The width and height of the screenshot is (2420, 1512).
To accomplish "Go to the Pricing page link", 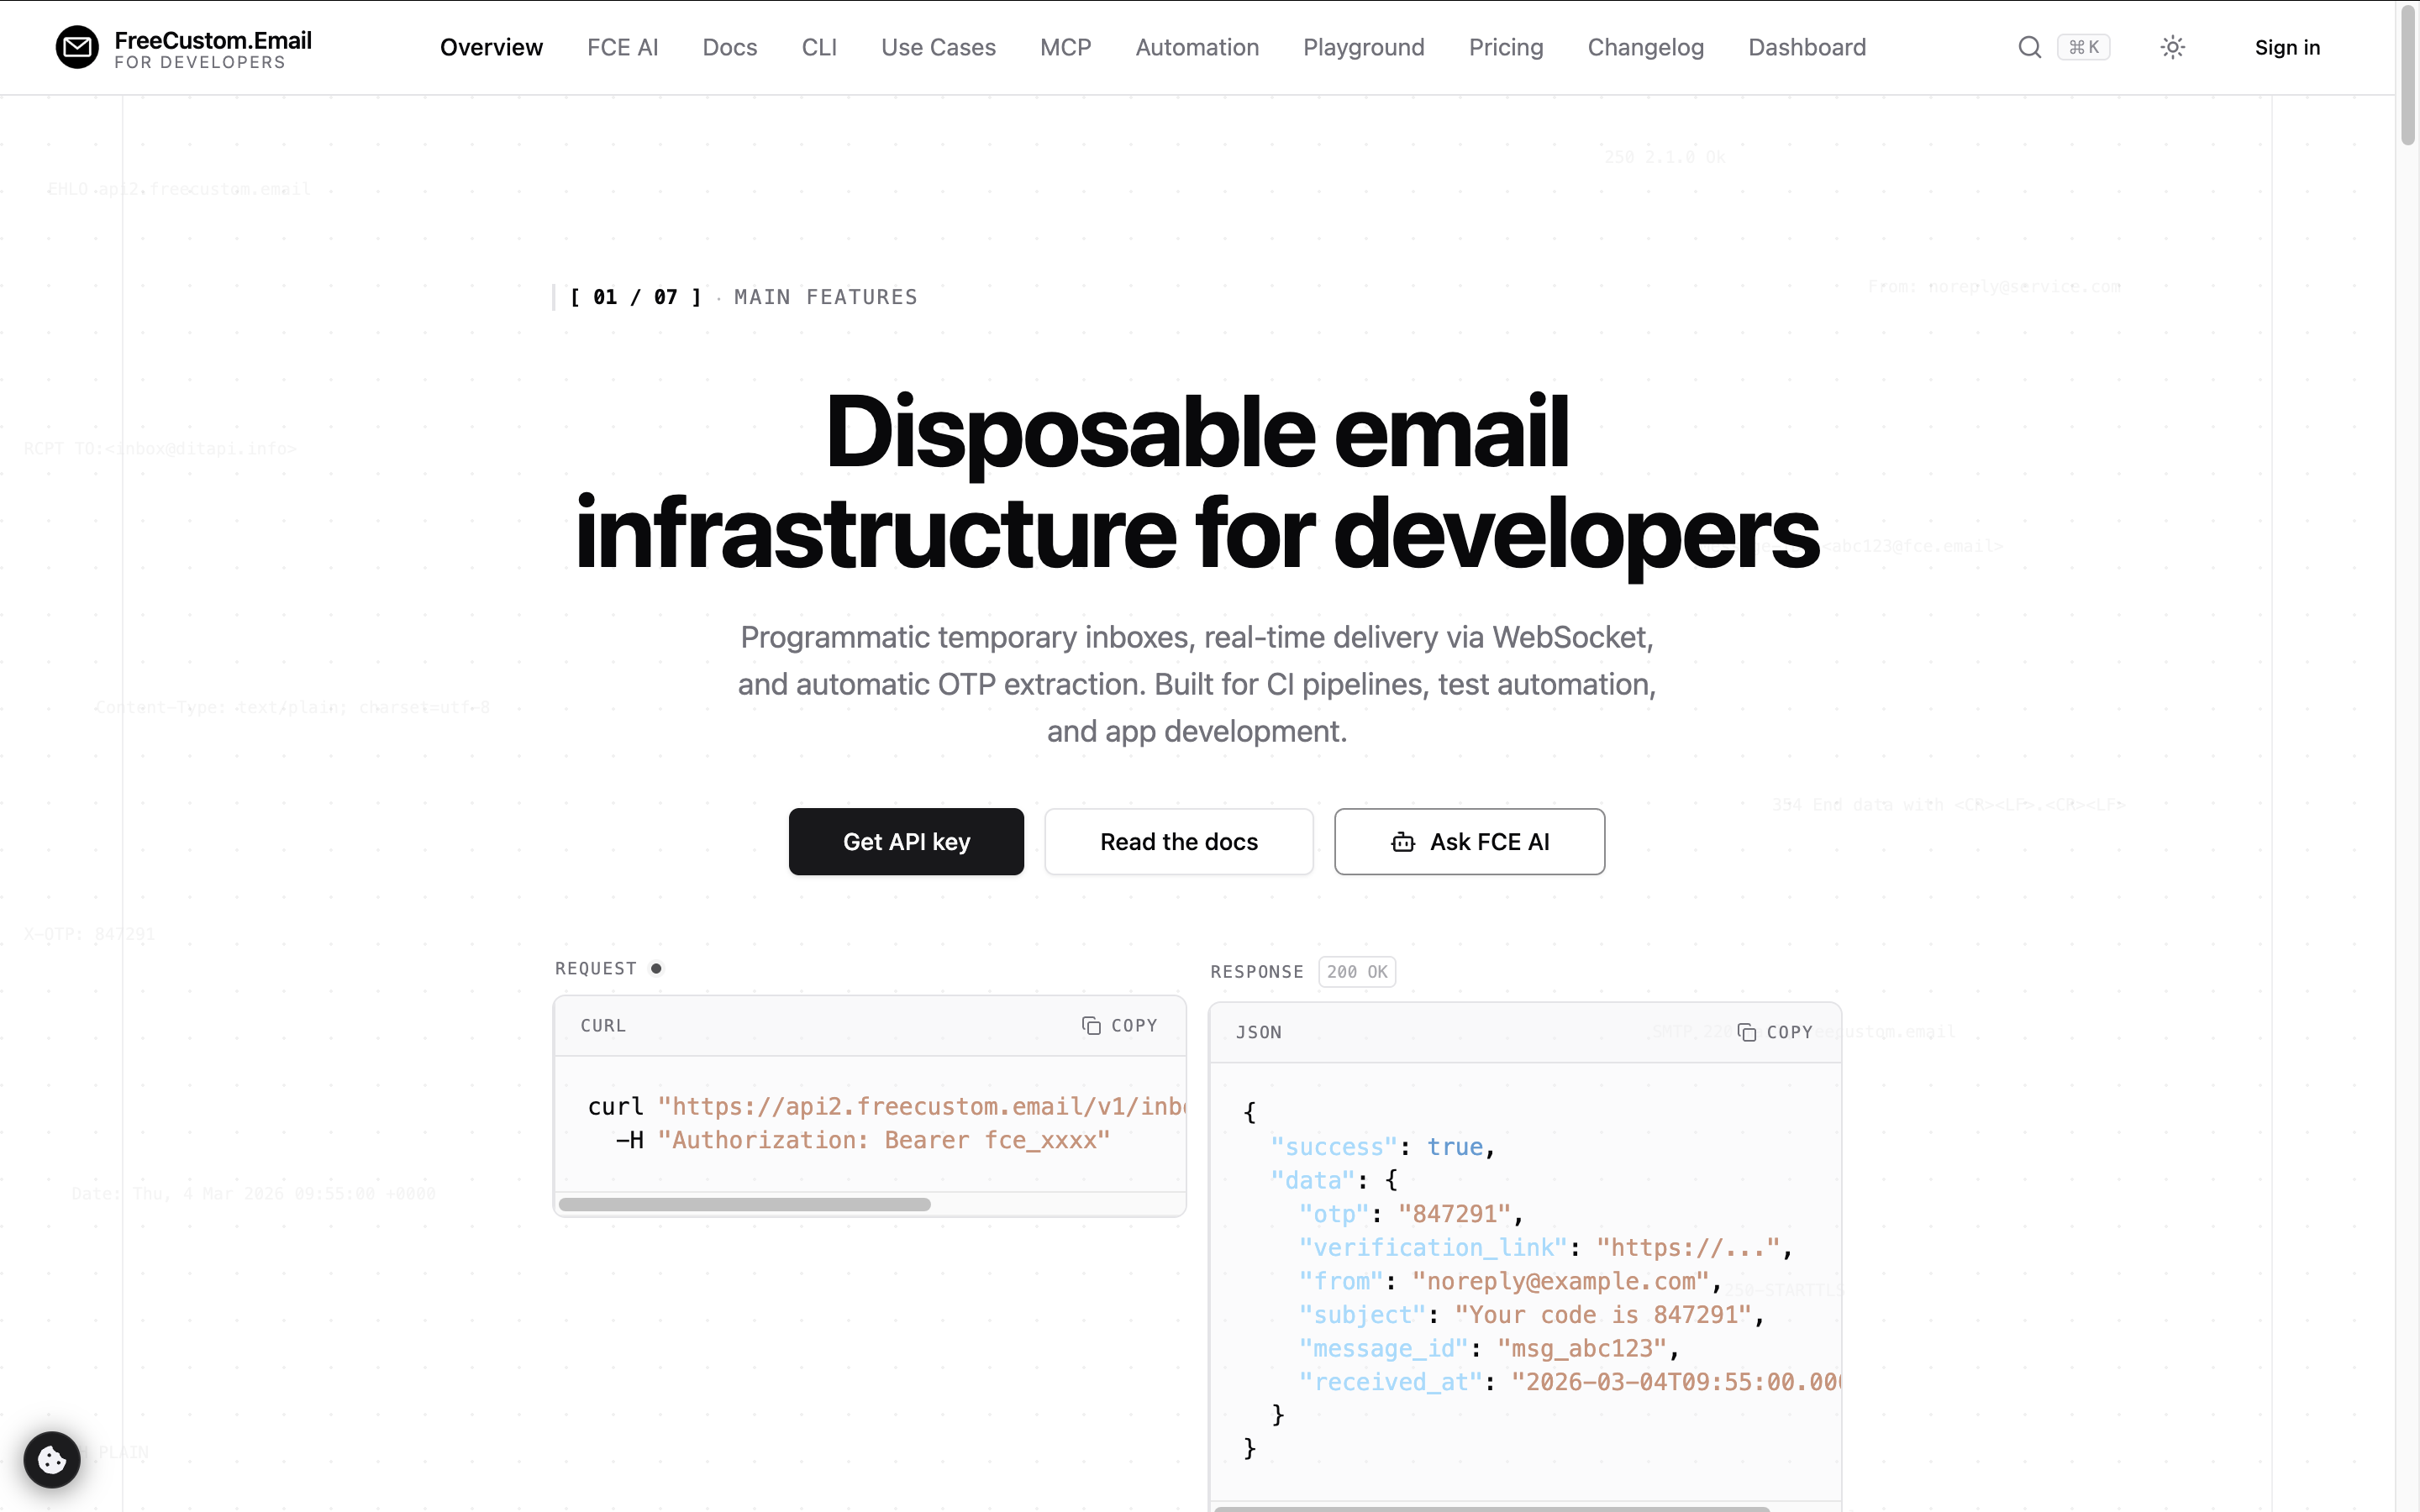I will [x=1506, y=47].
